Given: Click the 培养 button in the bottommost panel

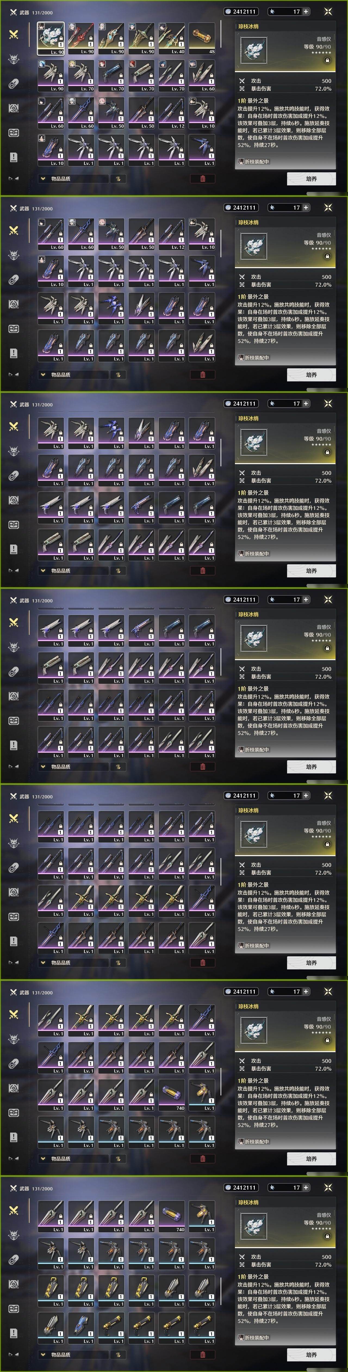Looking at the screenshot, I should tap(311, 1354).
